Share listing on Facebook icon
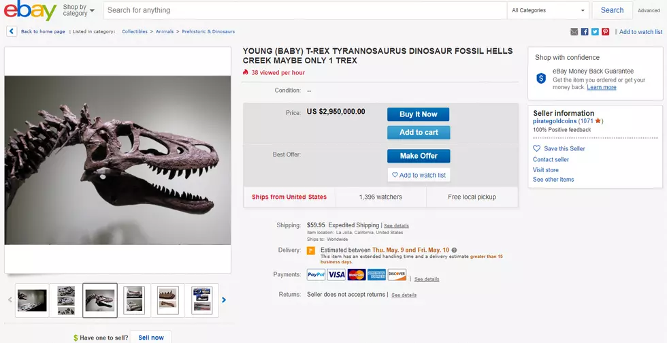The image size is (667, 343). click(585, 31)
